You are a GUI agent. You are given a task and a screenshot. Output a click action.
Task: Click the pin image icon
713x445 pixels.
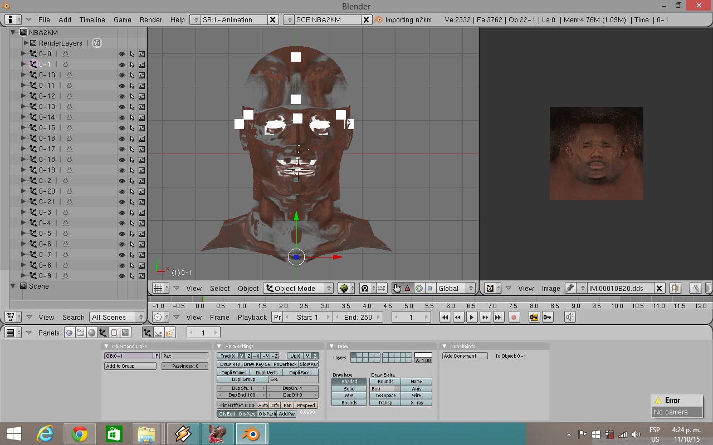tap(570, 288)
